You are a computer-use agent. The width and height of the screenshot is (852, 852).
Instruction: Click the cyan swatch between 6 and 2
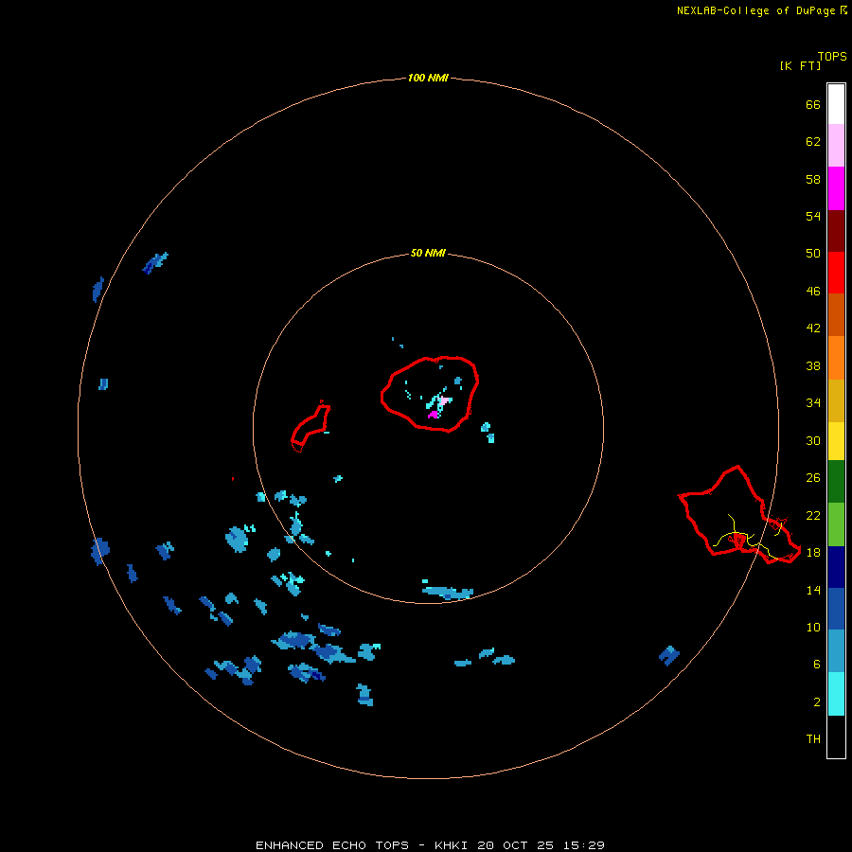tap(836, 693)
